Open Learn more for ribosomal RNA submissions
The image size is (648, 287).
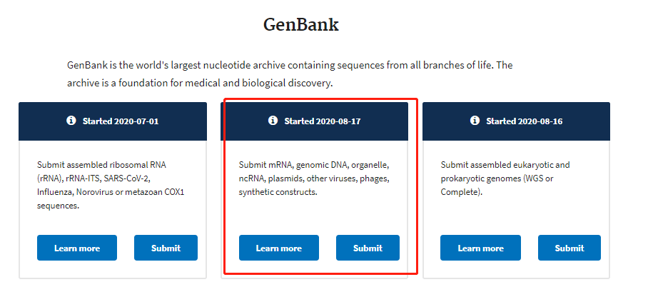77,248
